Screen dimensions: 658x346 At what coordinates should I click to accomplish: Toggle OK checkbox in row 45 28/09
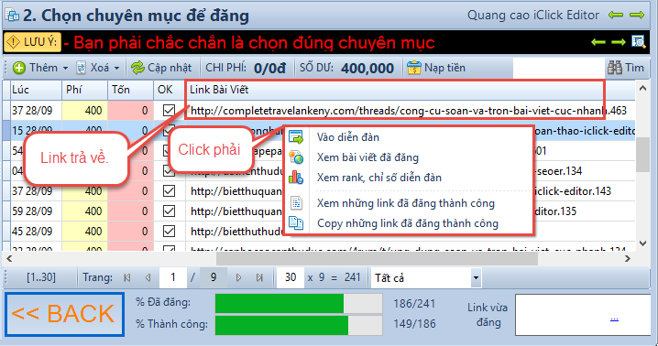[169, 231]
